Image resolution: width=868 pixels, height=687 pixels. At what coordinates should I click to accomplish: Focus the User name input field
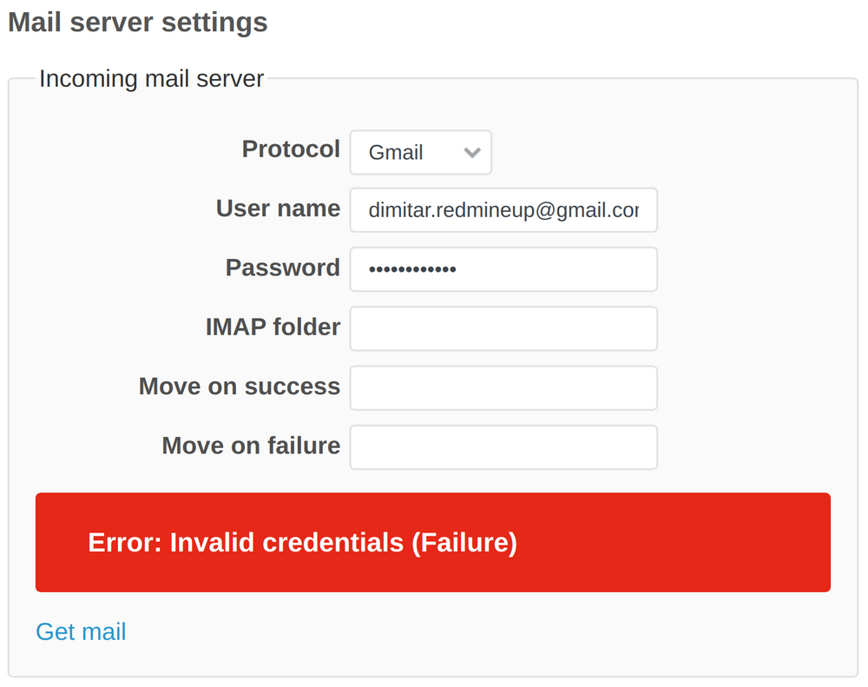tap(503, 210)
